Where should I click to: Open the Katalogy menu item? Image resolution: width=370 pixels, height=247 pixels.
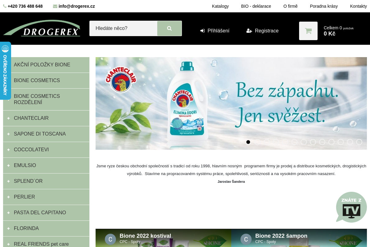[220, 6]
